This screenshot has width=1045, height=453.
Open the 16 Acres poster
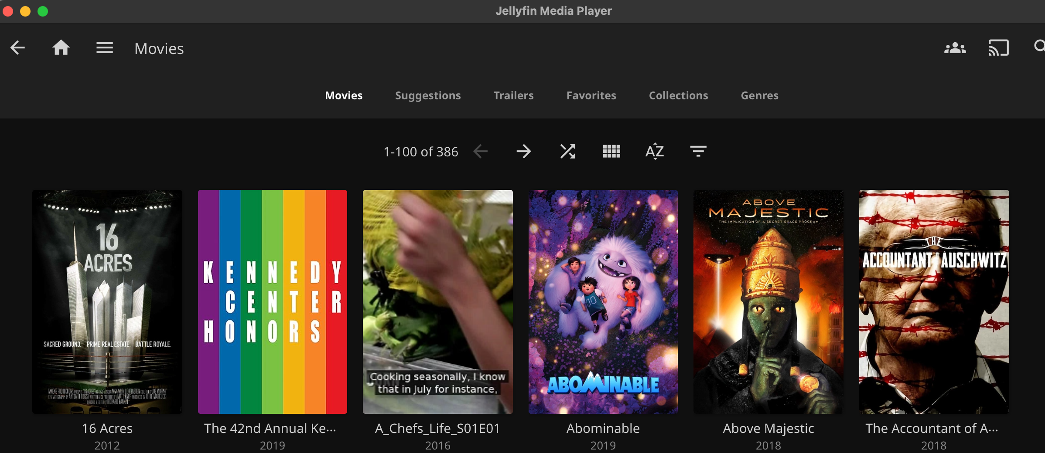107,301
